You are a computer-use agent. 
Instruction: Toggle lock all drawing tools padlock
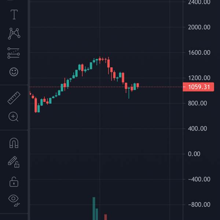point(14,182)
